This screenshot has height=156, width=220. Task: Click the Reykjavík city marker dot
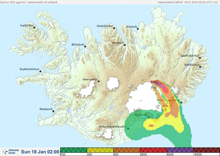[x=53, y=111]
